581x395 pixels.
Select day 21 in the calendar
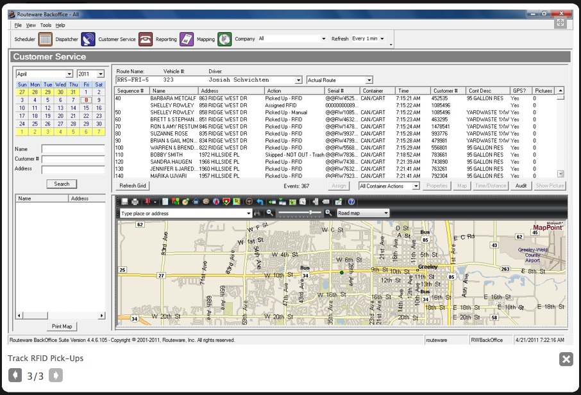73,116
